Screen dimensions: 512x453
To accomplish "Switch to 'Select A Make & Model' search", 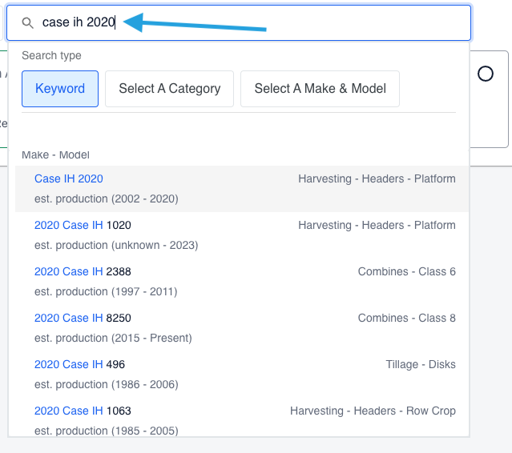I will (x=320, y=89).
